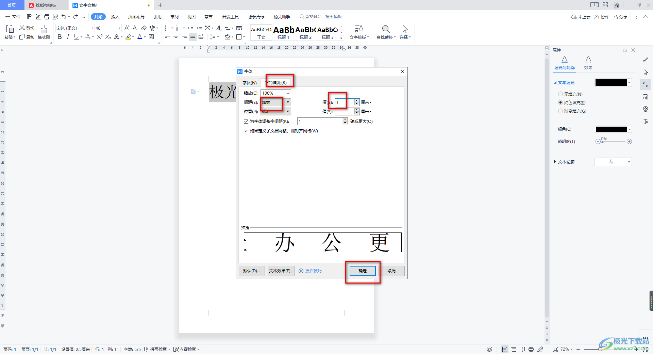The height and width of the screenshot is (354, 653).
Task: Click the eye protection mode icon
Action: tap(489, 349)
